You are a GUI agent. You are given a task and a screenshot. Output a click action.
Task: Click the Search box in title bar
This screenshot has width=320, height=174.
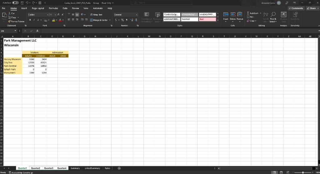click(x=161, y=3)
